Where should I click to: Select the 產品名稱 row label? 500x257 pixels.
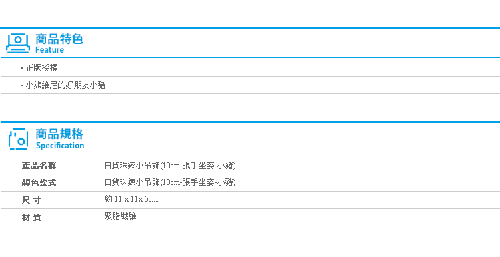pyautogui.click(x=39, y=166)
